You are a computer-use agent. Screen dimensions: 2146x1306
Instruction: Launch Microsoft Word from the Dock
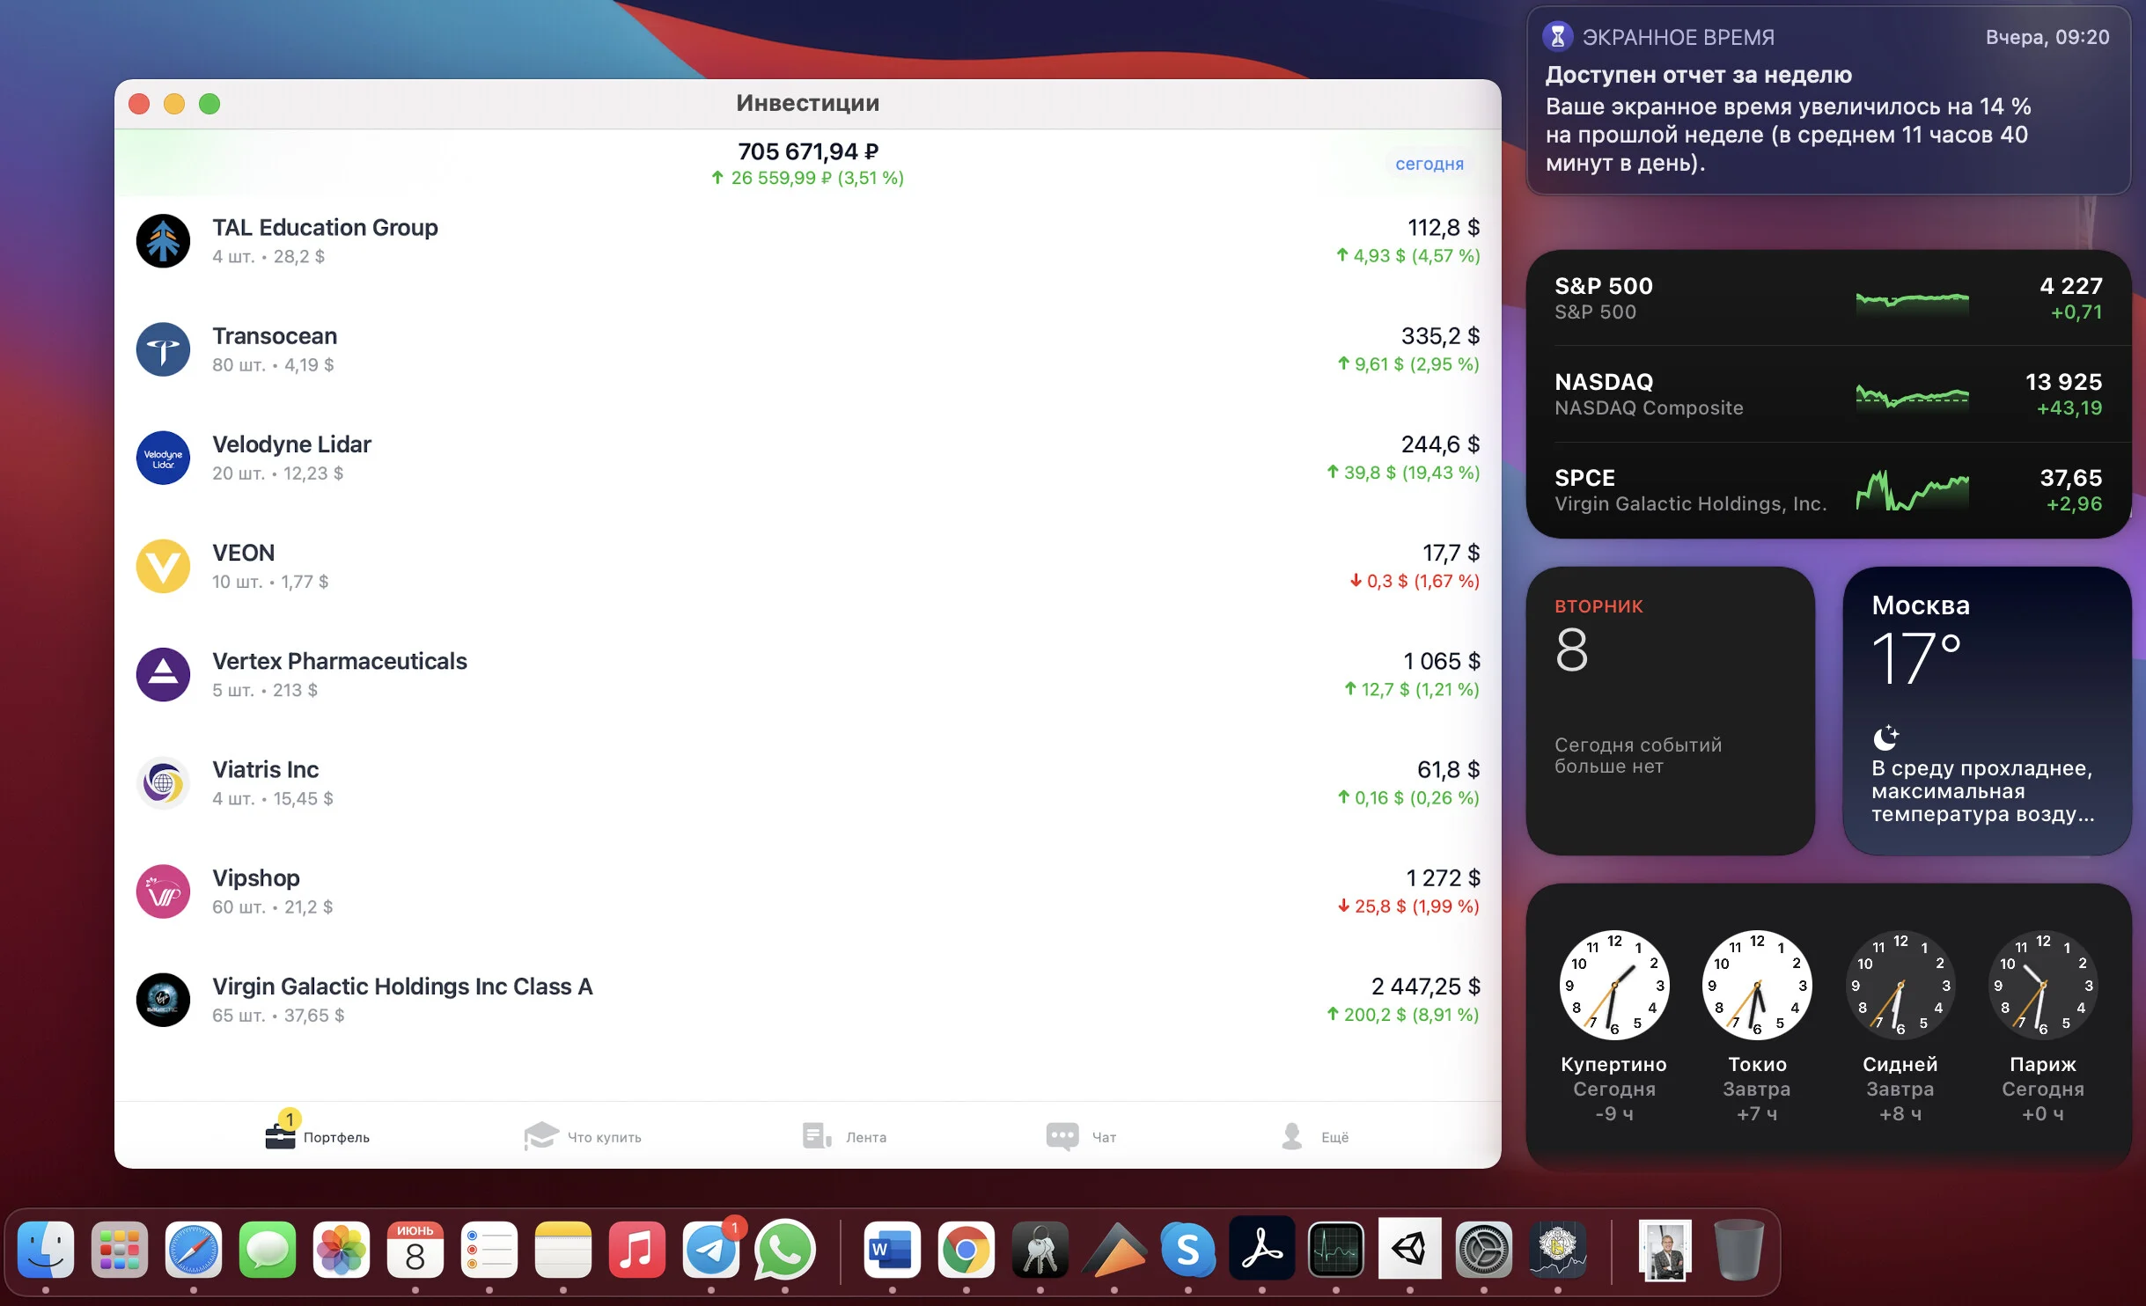pyautogui.click(x=892, y=1250)
